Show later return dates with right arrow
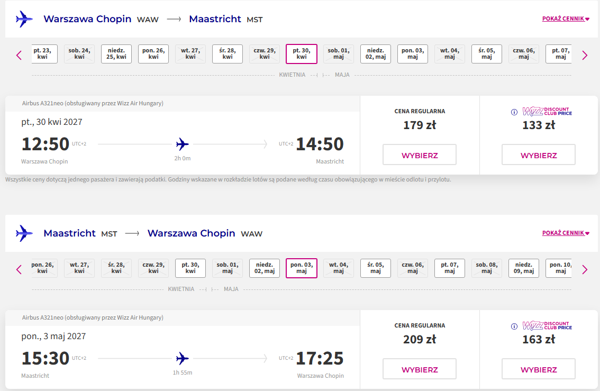600x391 pixels. (585, 270)
